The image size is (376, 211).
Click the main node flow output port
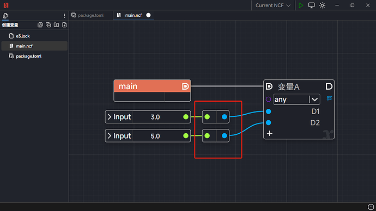(x=185, y=86)
